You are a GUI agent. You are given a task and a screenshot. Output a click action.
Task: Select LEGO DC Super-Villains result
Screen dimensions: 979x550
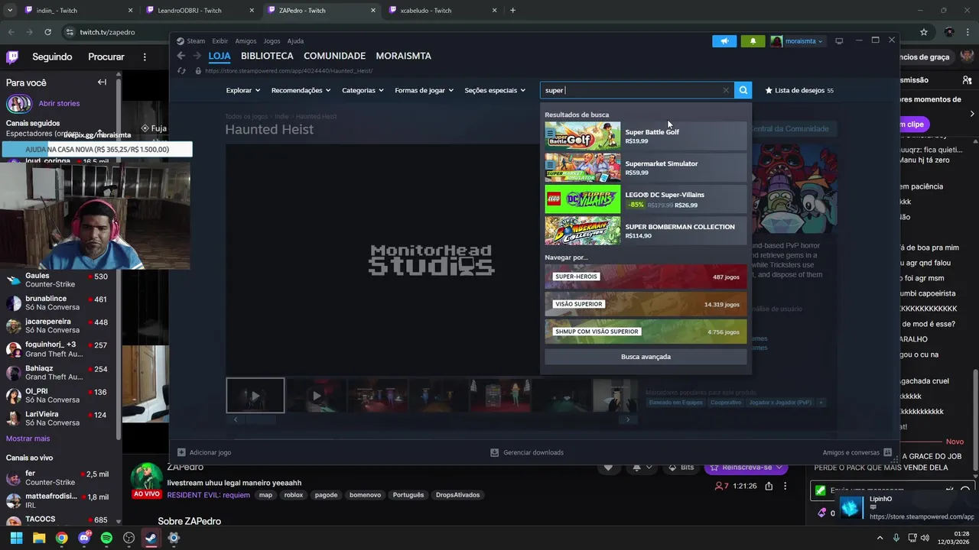[x=646, y=199]
